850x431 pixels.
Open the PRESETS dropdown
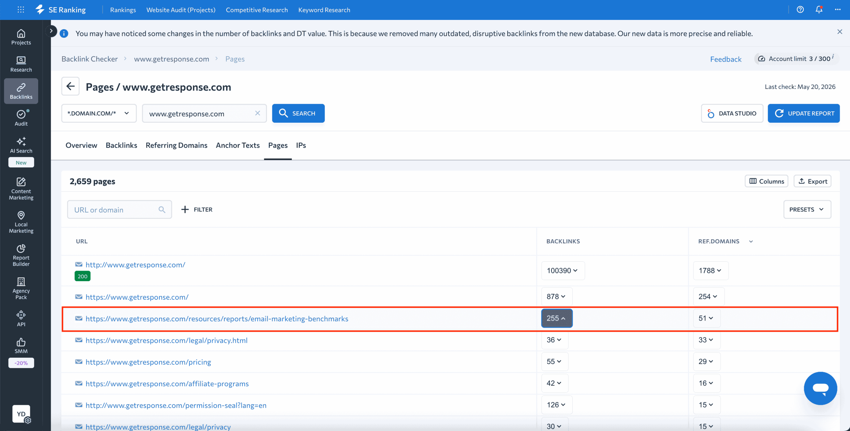[807, 210]
